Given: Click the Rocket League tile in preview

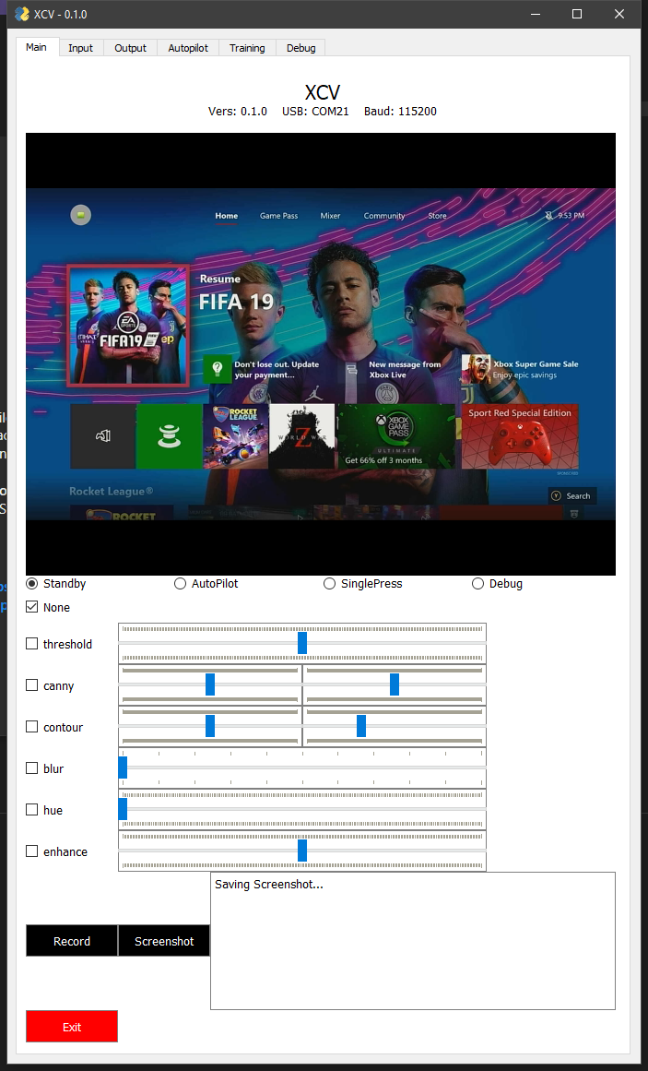Looking at the screenshot, I should point(236,435).
